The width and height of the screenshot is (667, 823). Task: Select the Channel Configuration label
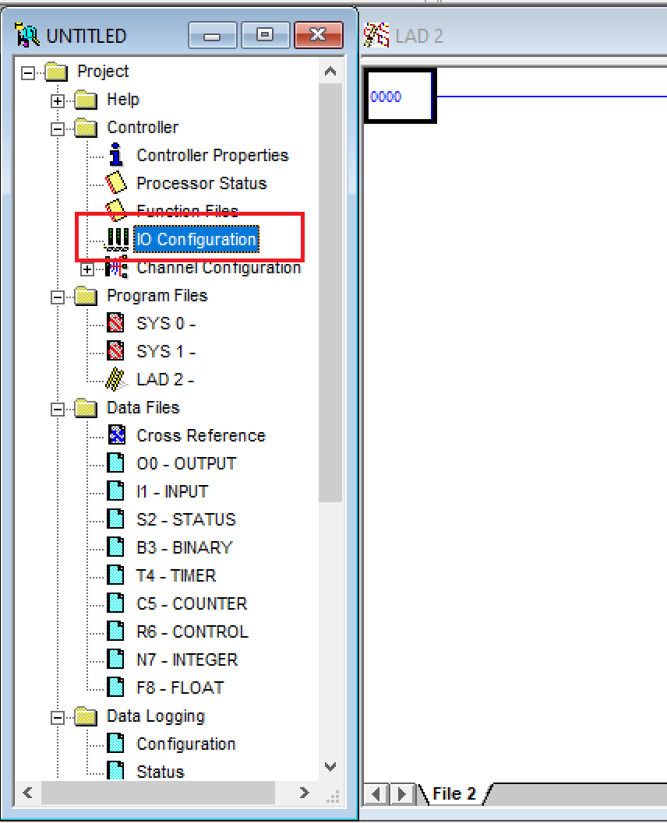point(218,267)
